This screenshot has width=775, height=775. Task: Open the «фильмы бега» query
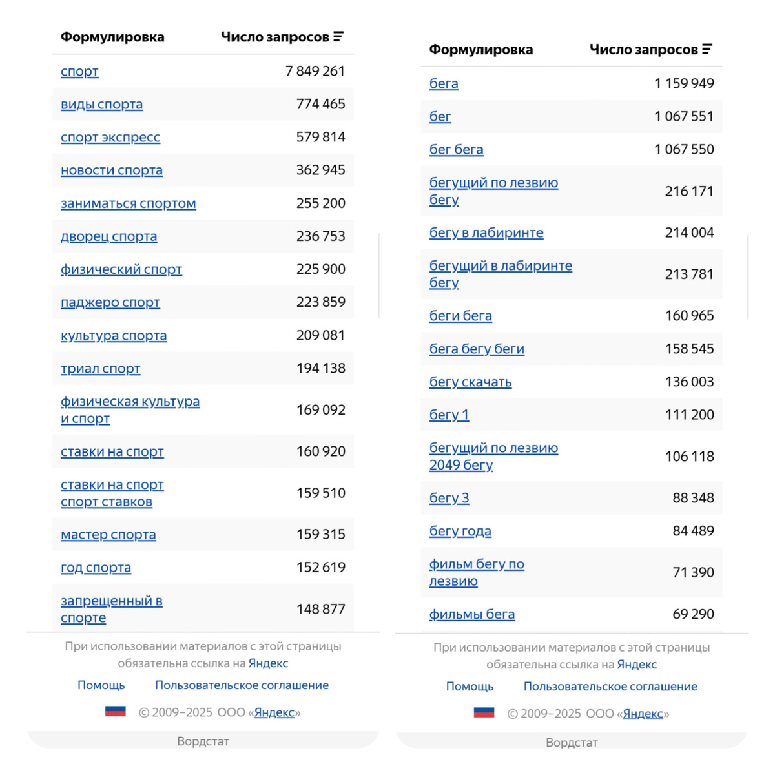tap(472, 614)
